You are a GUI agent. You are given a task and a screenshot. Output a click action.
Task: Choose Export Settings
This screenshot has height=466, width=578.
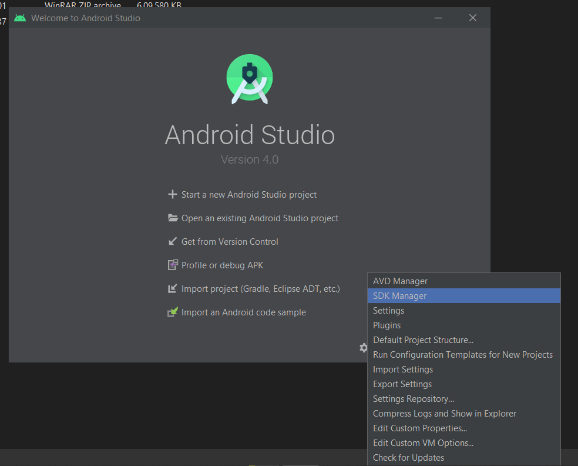tap(463, 384)
